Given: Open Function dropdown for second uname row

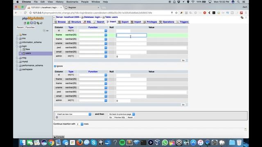Looking at the screenshot, I should (93, 88).
